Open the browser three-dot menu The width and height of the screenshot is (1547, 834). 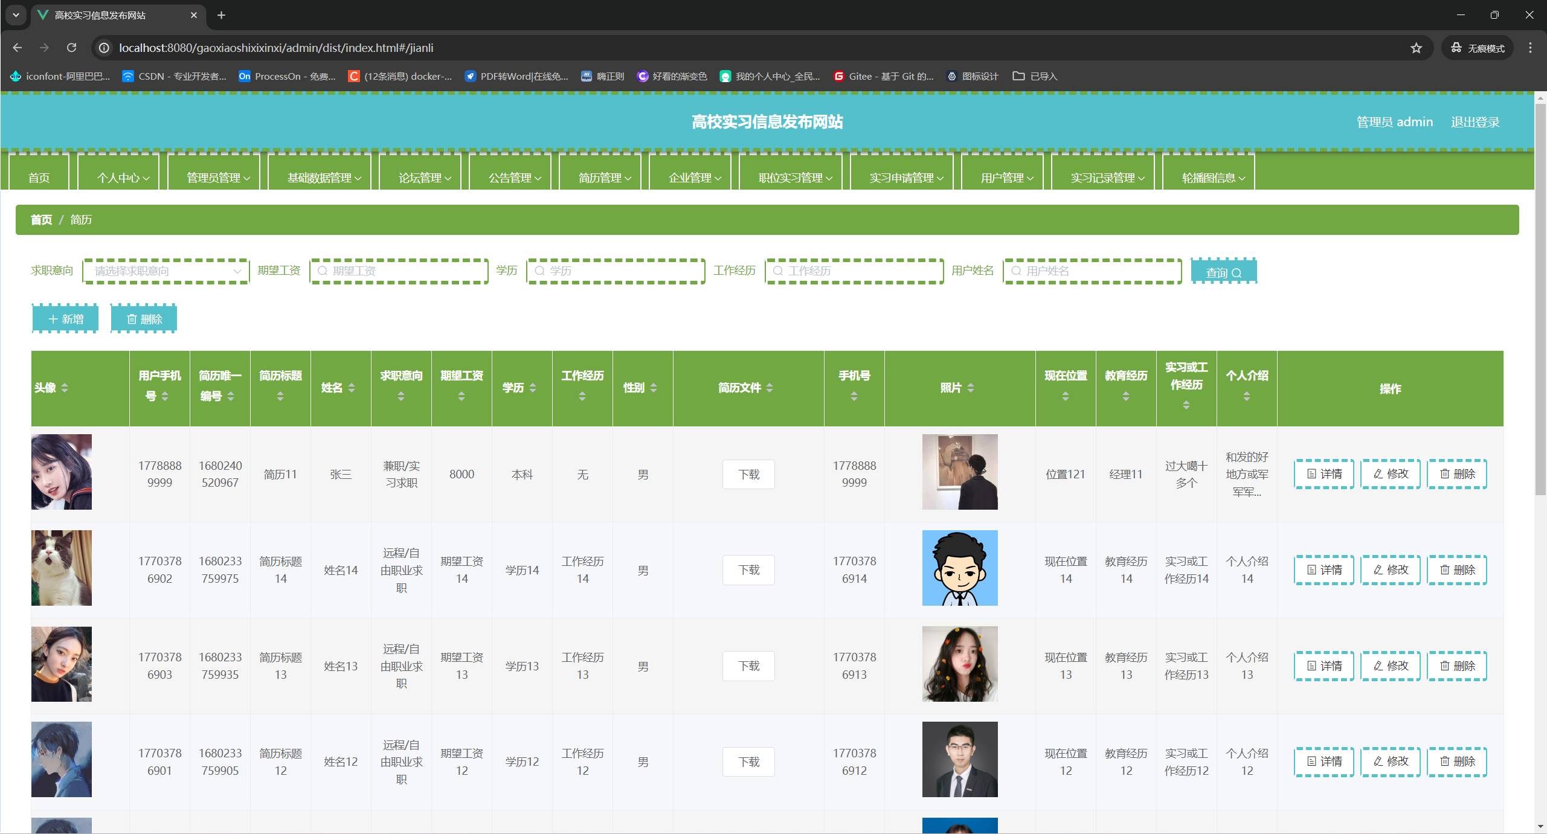pos(1530,48)
